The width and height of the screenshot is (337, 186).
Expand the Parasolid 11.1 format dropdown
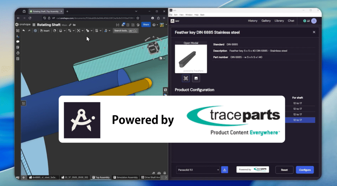point(198,170)
